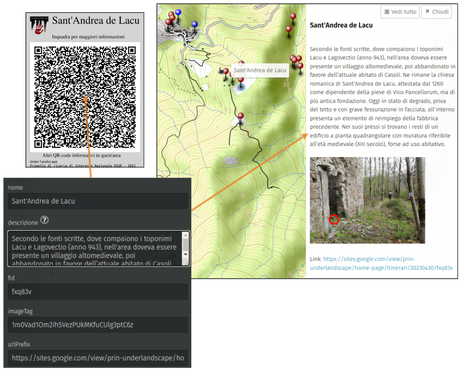Viewport: 461px width, 371px height.
Task: Click the 'imageTag' field label
Action: [x=20, y=311]
